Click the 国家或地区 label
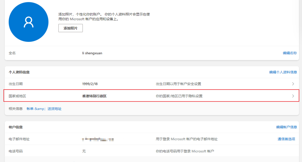Viewport: 302px width, 162px height. tap(18, 96)
